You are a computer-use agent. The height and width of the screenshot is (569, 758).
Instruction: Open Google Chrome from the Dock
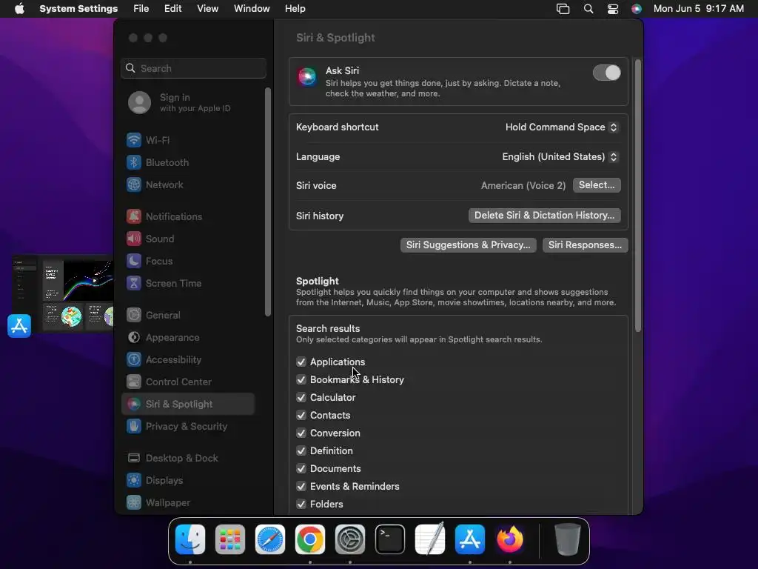pos(310,539)
